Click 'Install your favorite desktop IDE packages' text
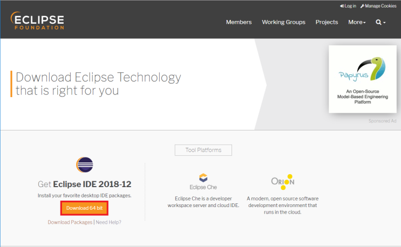 tap(84, 195)
